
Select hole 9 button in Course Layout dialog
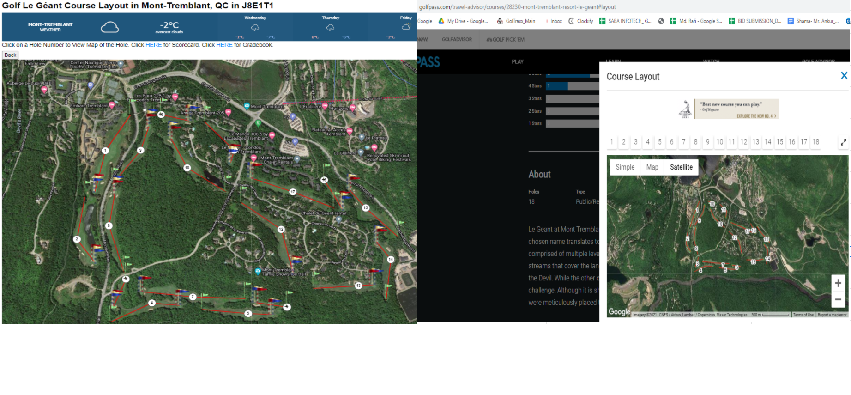point(708,142)
